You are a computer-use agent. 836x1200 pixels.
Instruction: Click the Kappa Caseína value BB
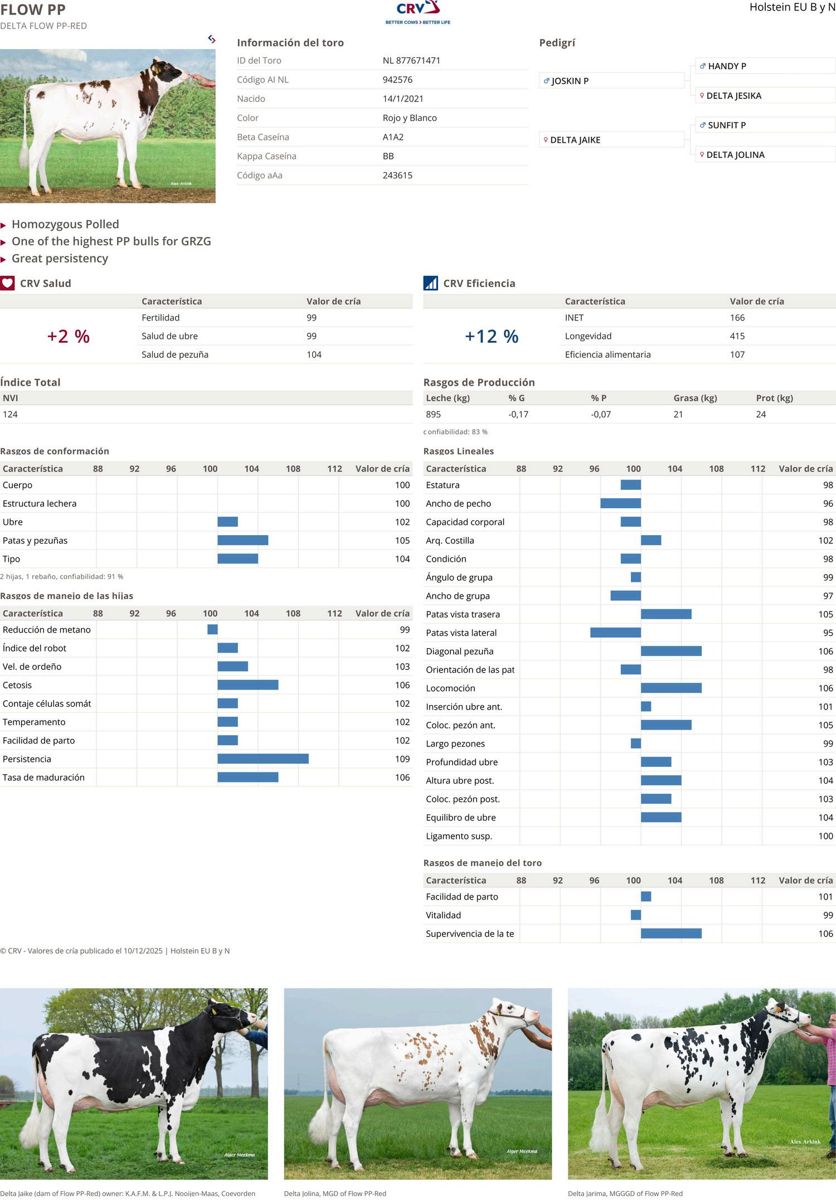pyautogui.click(x=388, y=156)
